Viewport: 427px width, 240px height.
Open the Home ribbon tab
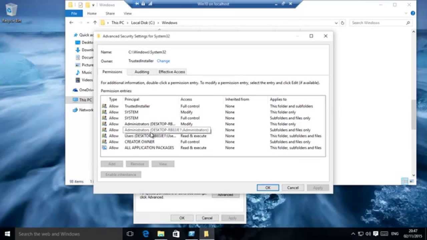tap(92, 13)
